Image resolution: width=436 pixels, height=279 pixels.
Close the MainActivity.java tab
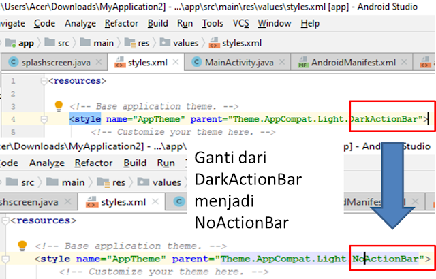281,62
